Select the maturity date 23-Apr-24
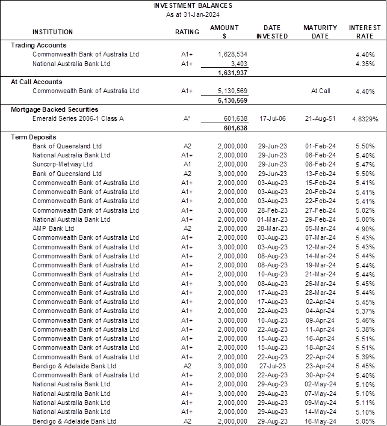 point(320,366)
